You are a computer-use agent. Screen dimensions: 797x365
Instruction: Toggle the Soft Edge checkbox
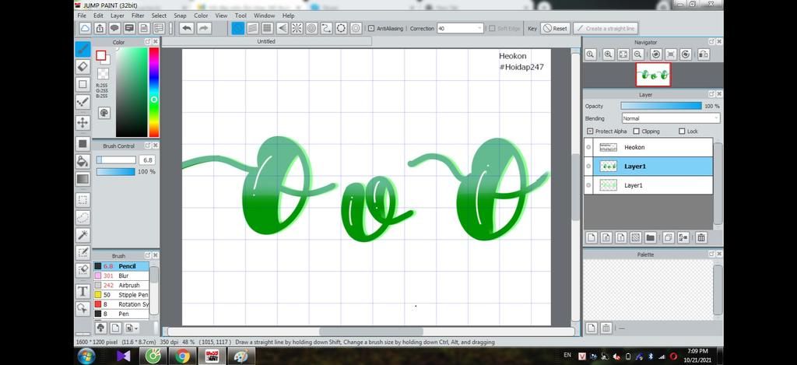point(492,29)
